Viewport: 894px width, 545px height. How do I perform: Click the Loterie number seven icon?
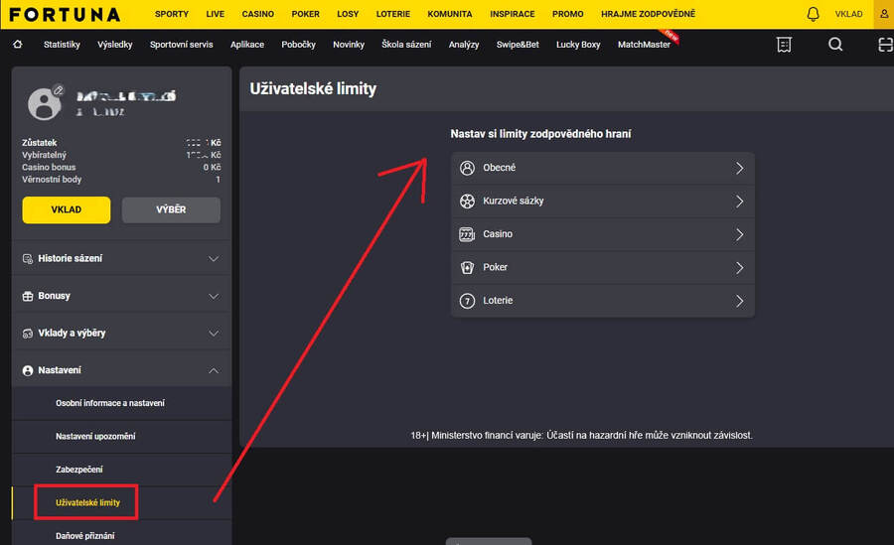point(467,301)
